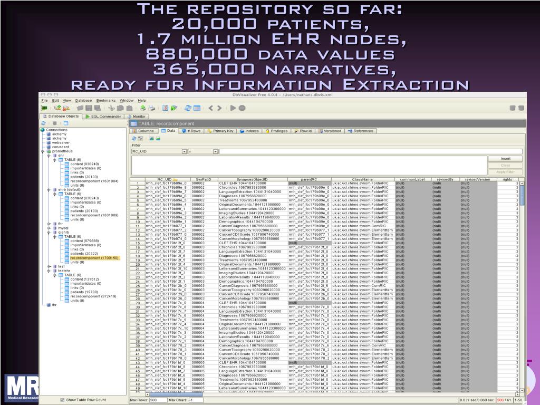The height and width of the screenshot is (405, 540).
Task: Click the Clear filter button
Action: (505, 165)
